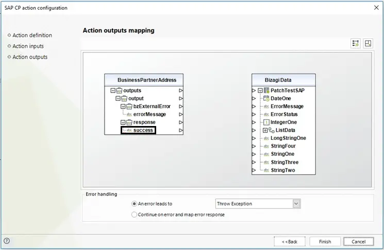Select the 'An error leads to' radio button
This screenshot has width=384, height=250.
pyautogui.click(x=134, y=204)
